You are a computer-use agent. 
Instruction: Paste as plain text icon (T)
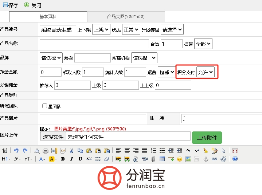pos(98,151)
